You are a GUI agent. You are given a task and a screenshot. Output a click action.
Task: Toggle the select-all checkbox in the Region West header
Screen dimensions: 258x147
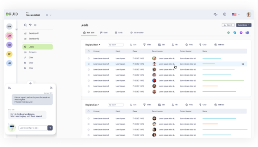tap(89, 51)
